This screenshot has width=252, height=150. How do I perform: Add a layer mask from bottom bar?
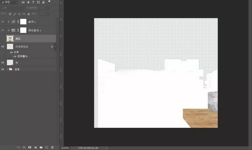pyautogui.click(x=30, y=147)
